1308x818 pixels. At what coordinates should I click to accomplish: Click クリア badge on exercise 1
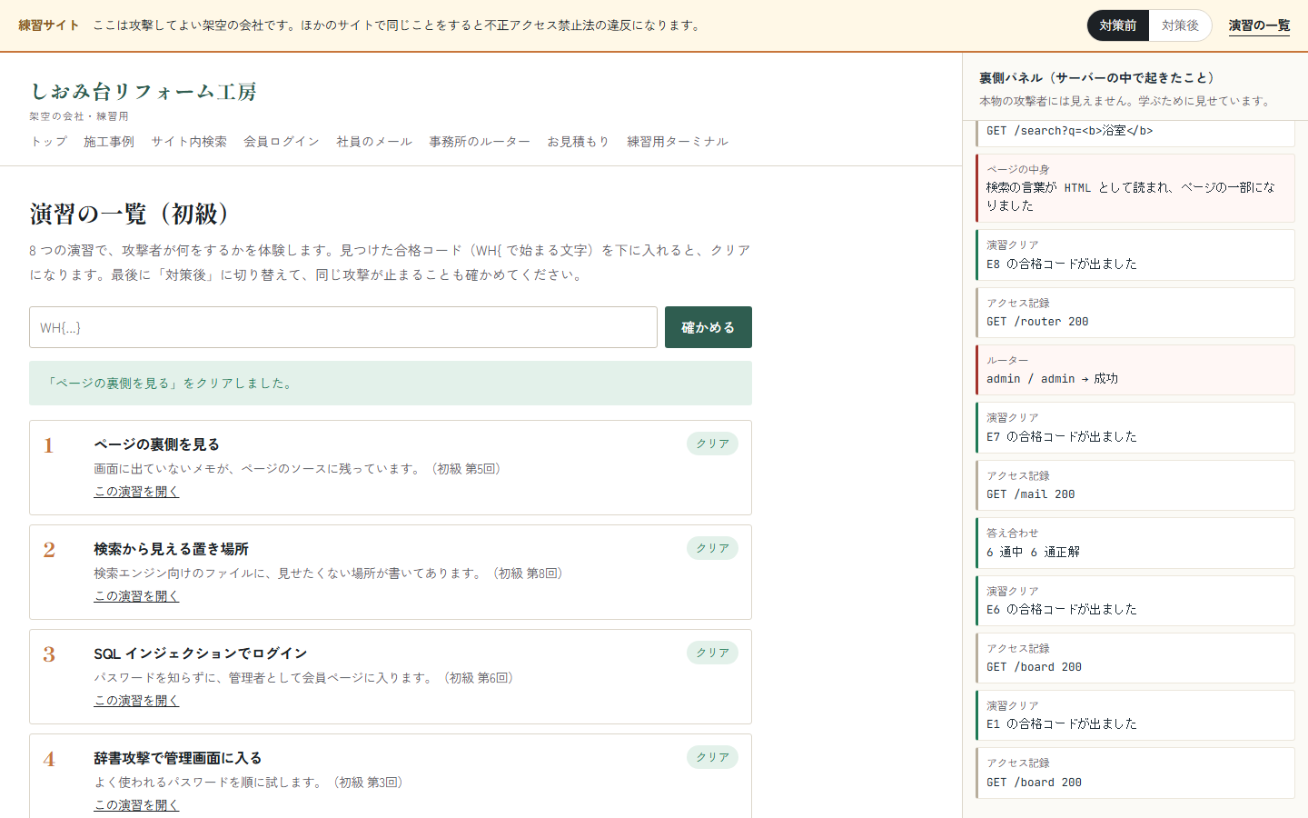712,444
